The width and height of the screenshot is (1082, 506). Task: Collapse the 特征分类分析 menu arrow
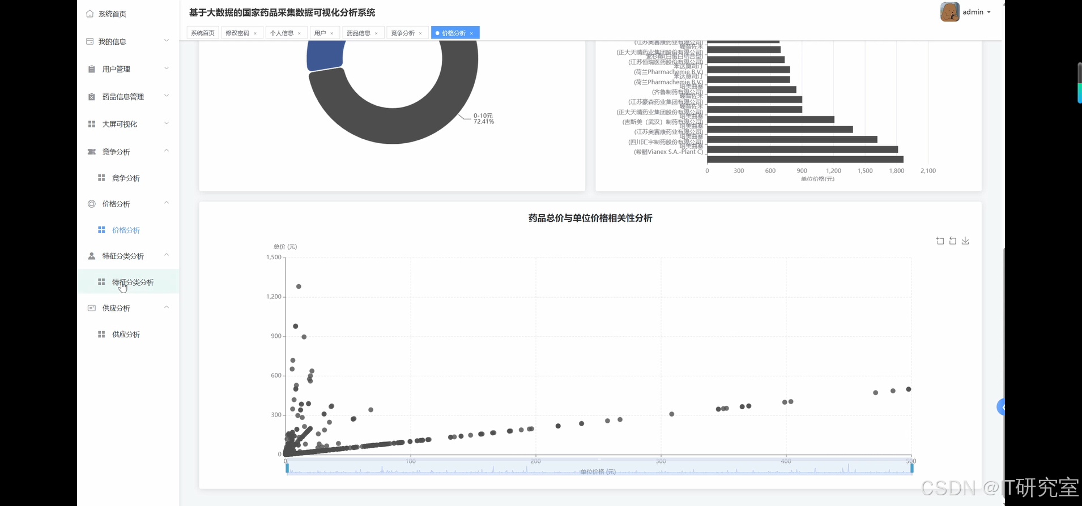pyautogui.click(x=167, y=255)
